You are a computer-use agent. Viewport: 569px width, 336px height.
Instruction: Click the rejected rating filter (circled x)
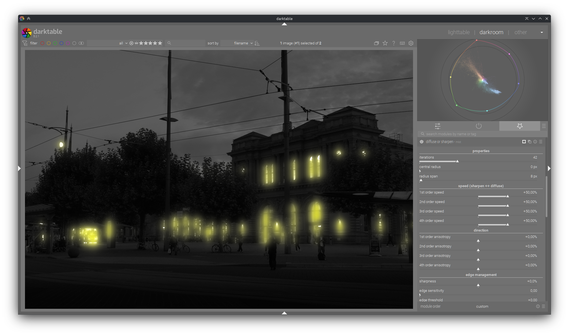132,43
